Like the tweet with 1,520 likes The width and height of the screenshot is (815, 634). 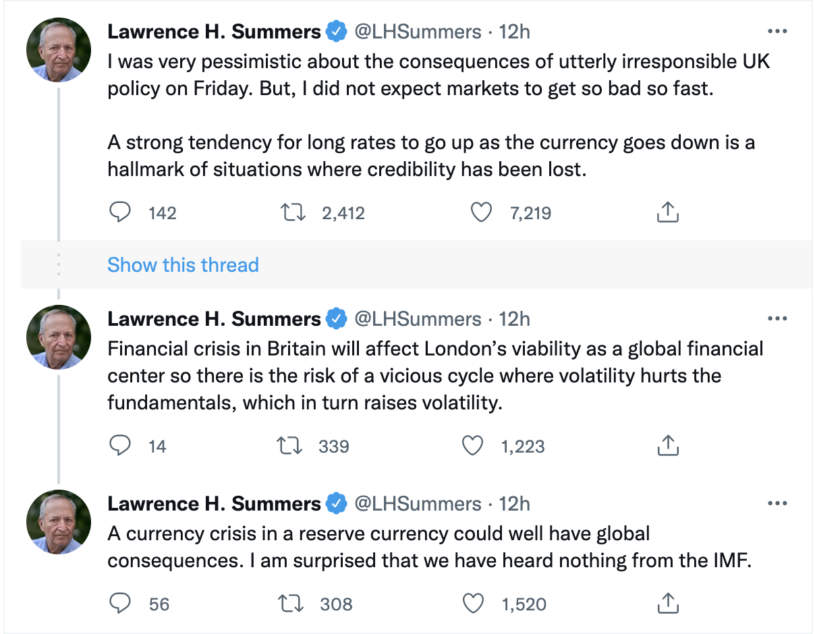tap(473, 604)
